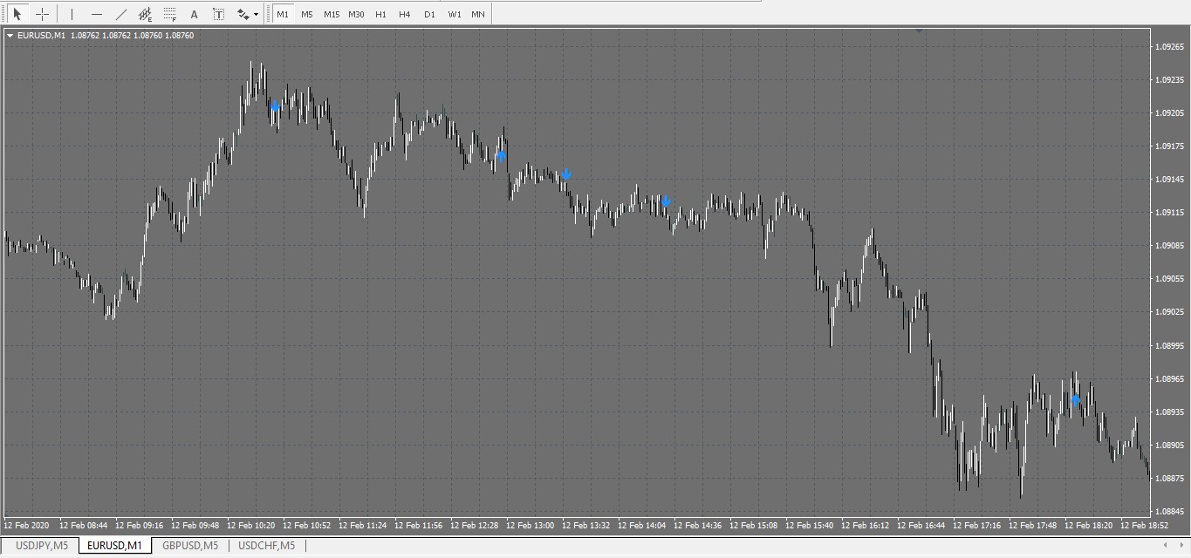Screen dimensions: 1191x558
Task: Select the cursor arrow tool
Action: coord(17,14)
